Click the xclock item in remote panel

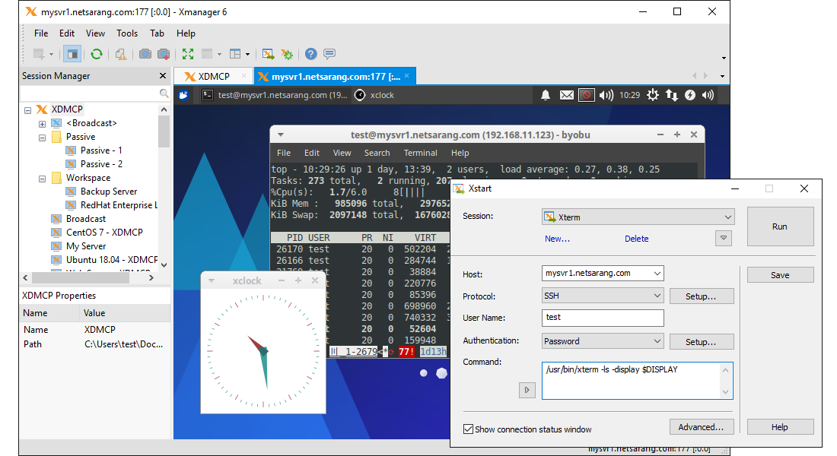pos(374,95)
